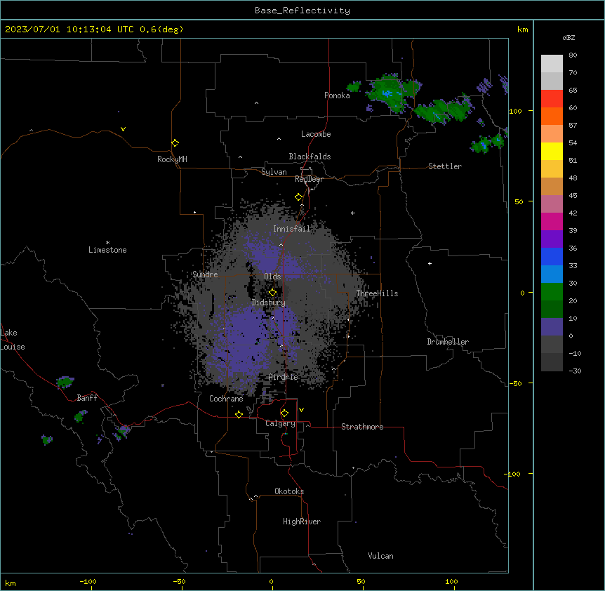605x591 pixels.
Task: Click the magenta swatch in the dBZ legend
Action: tap(552, 221)
